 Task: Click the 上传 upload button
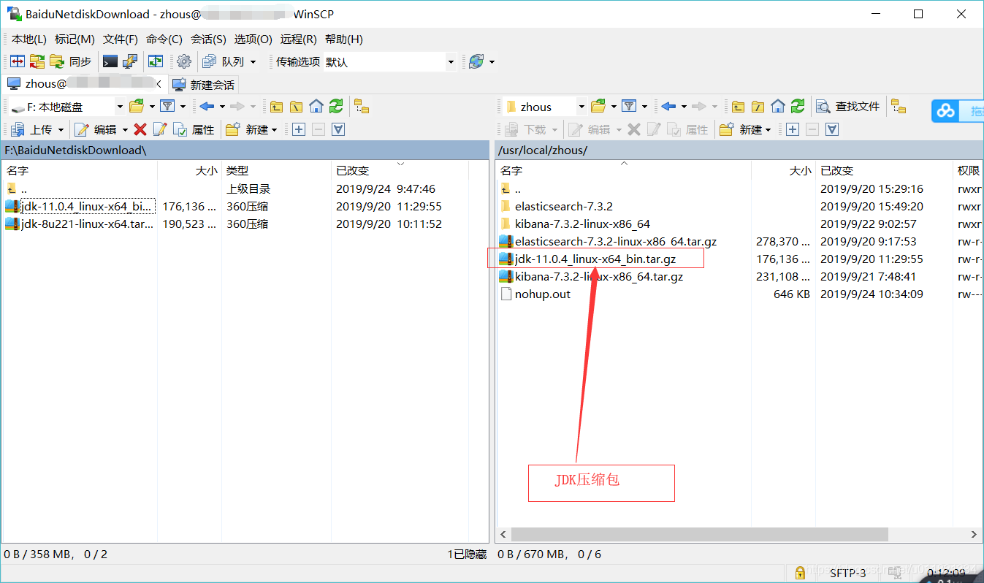(33, 129)
